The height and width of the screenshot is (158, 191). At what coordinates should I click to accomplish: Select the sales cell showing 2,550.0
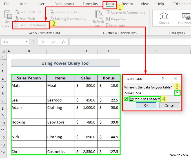(86, 151)
